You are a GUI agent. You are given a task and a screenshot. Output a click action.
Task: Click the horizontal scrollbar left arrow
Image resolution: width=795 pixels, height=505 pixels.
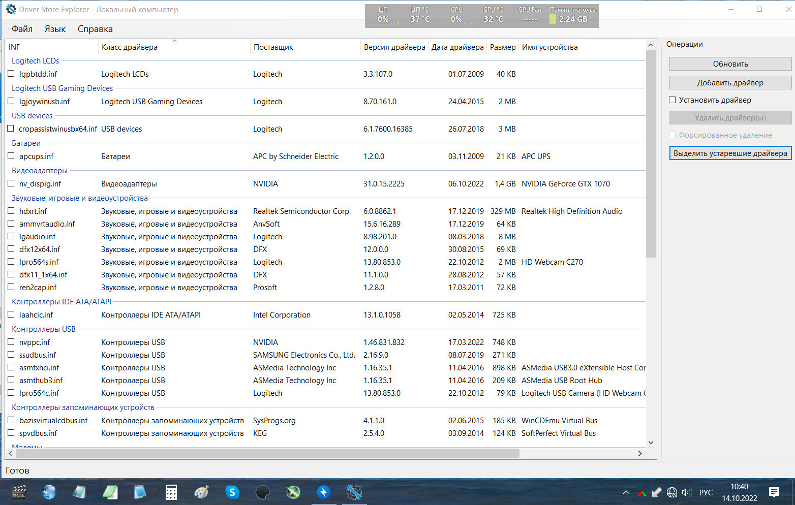point(11,453)
